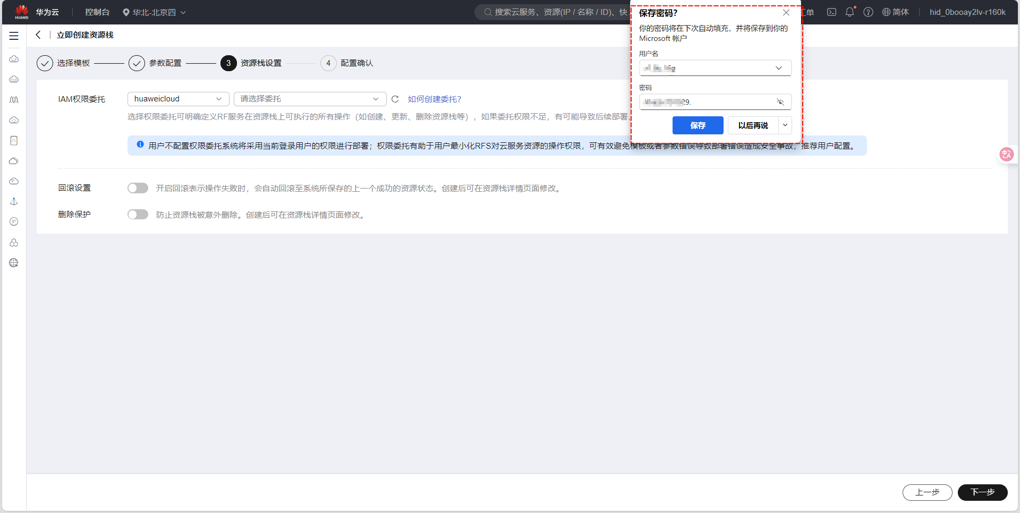The width and height of the screenshot is (1020, 513).
Task: Click the 下一步 next button
Action: click(x=982, y=492)
